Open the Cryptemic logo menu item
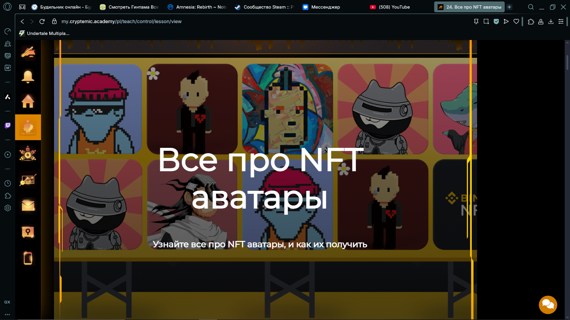Viewport: 570px width, 320px height. click(x=28, y=52)
